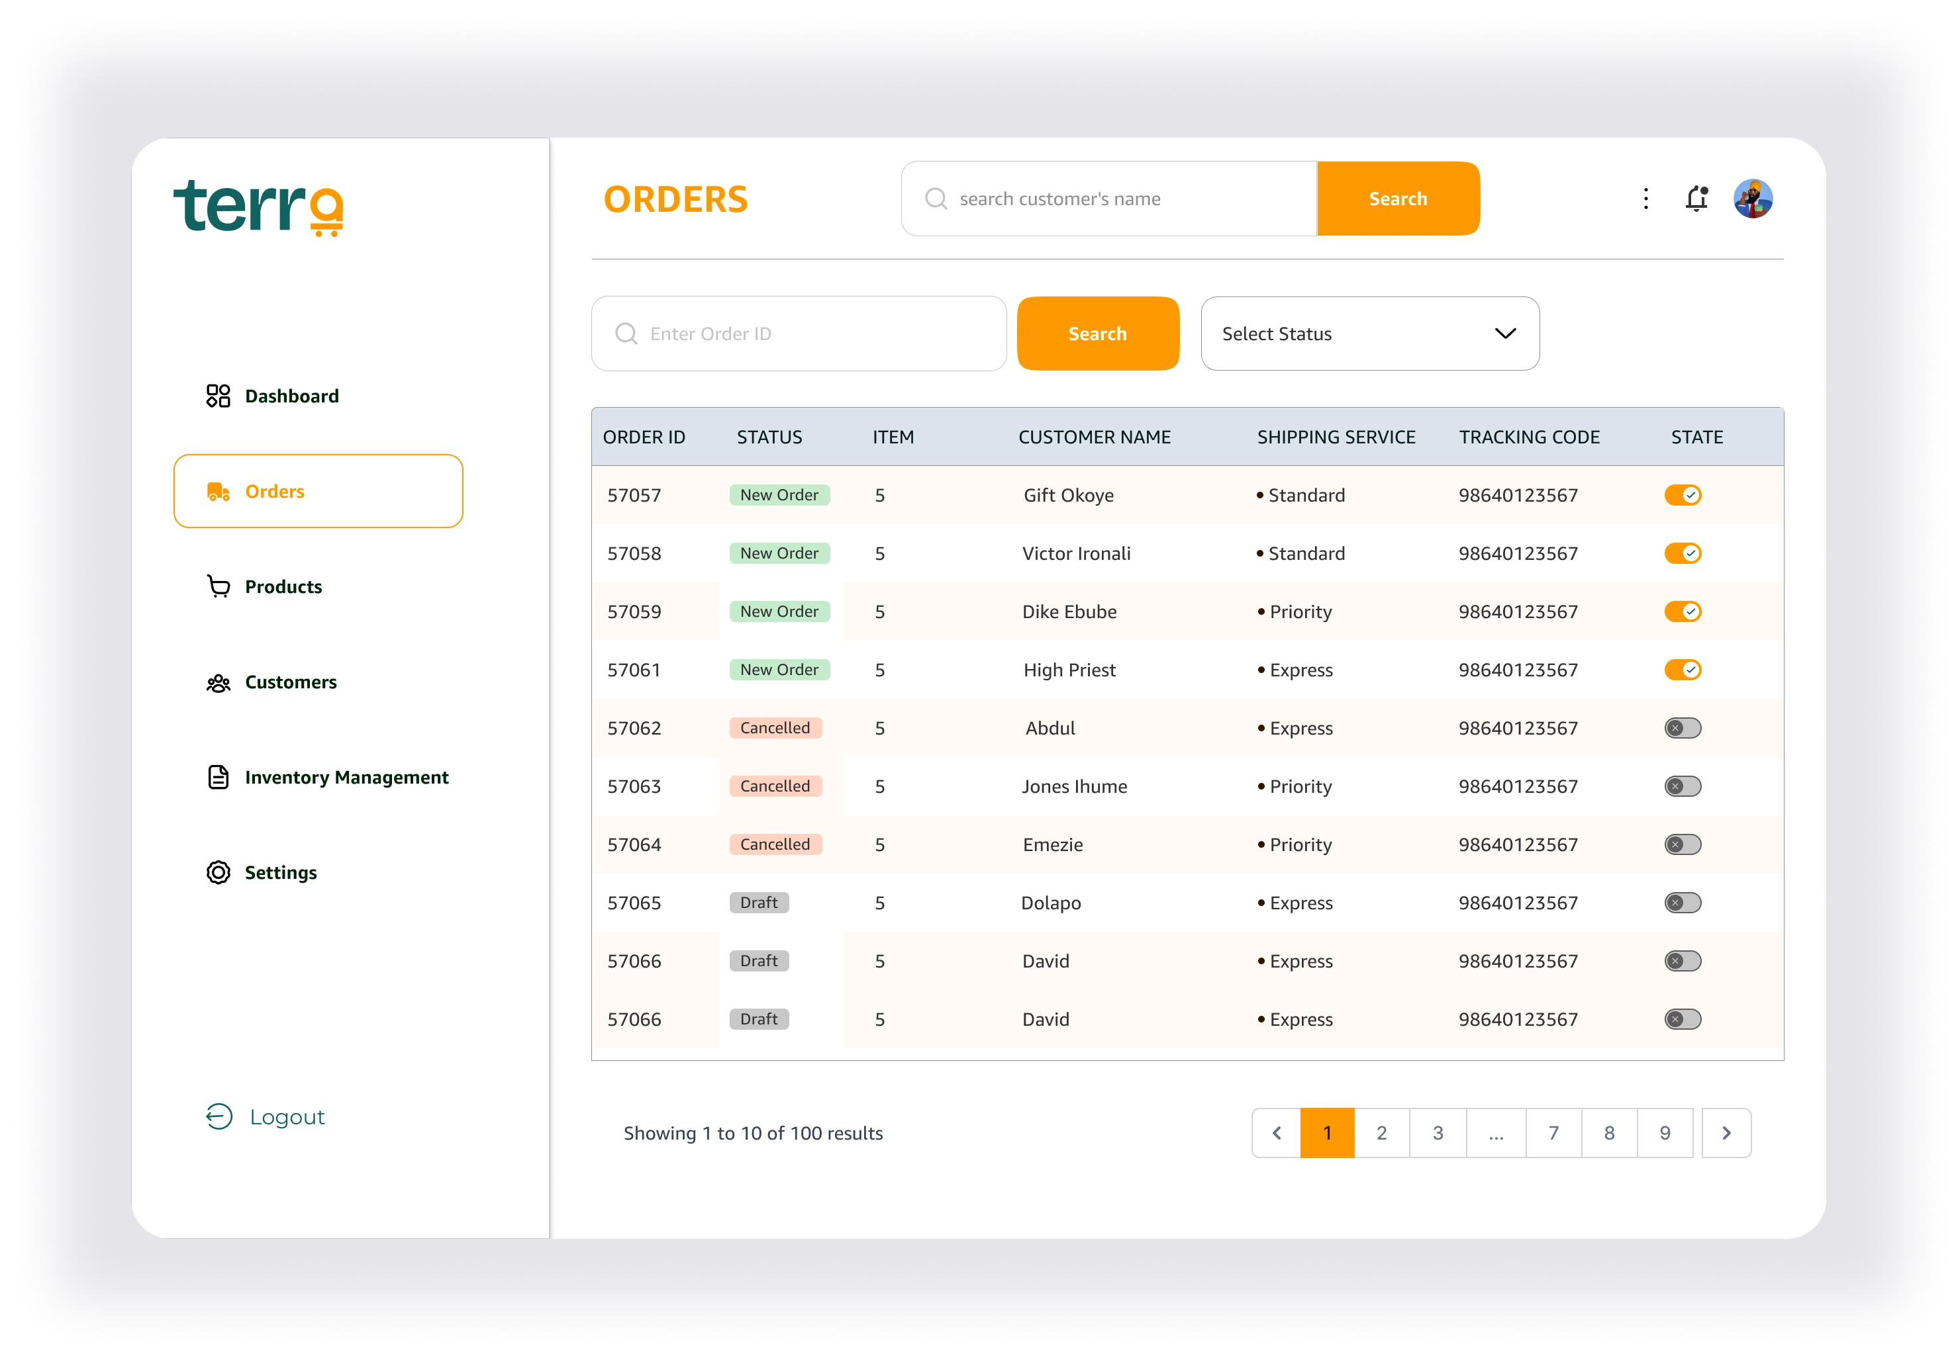Go to previous page with left chevron
Screen dimensions: 1960x1358
[x=1275, y=1132]
